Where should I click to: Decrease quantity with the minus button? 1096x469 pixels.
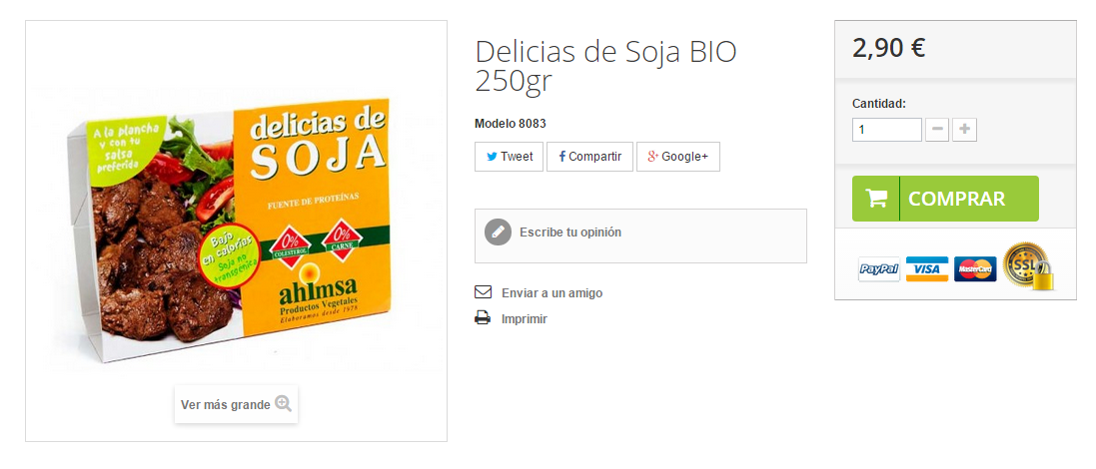[x=937, y=130]
